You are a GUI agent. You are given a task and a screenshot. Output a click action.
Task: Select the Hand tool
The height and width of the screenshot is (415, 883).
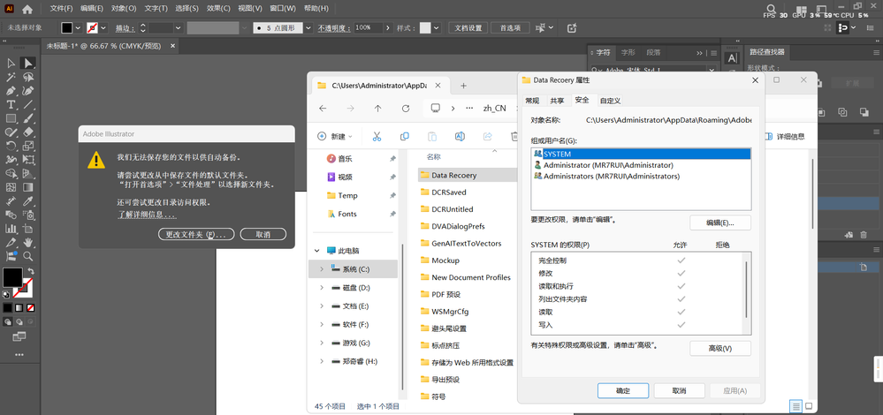[x=27, y=242]
